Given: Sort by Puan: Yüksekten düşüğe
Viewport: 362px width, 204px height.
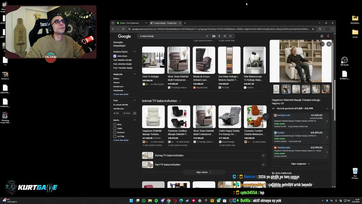Looking at the screenshot, I should point(123,68).
